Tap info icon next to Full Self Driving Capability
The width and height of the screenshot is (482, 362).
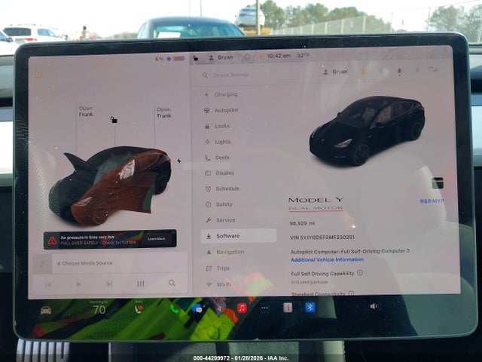360,273
